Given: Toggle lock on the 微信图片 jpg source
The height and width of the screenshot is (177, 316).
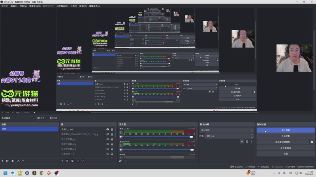Looking at the screenshot, I should tap(112, 134).
